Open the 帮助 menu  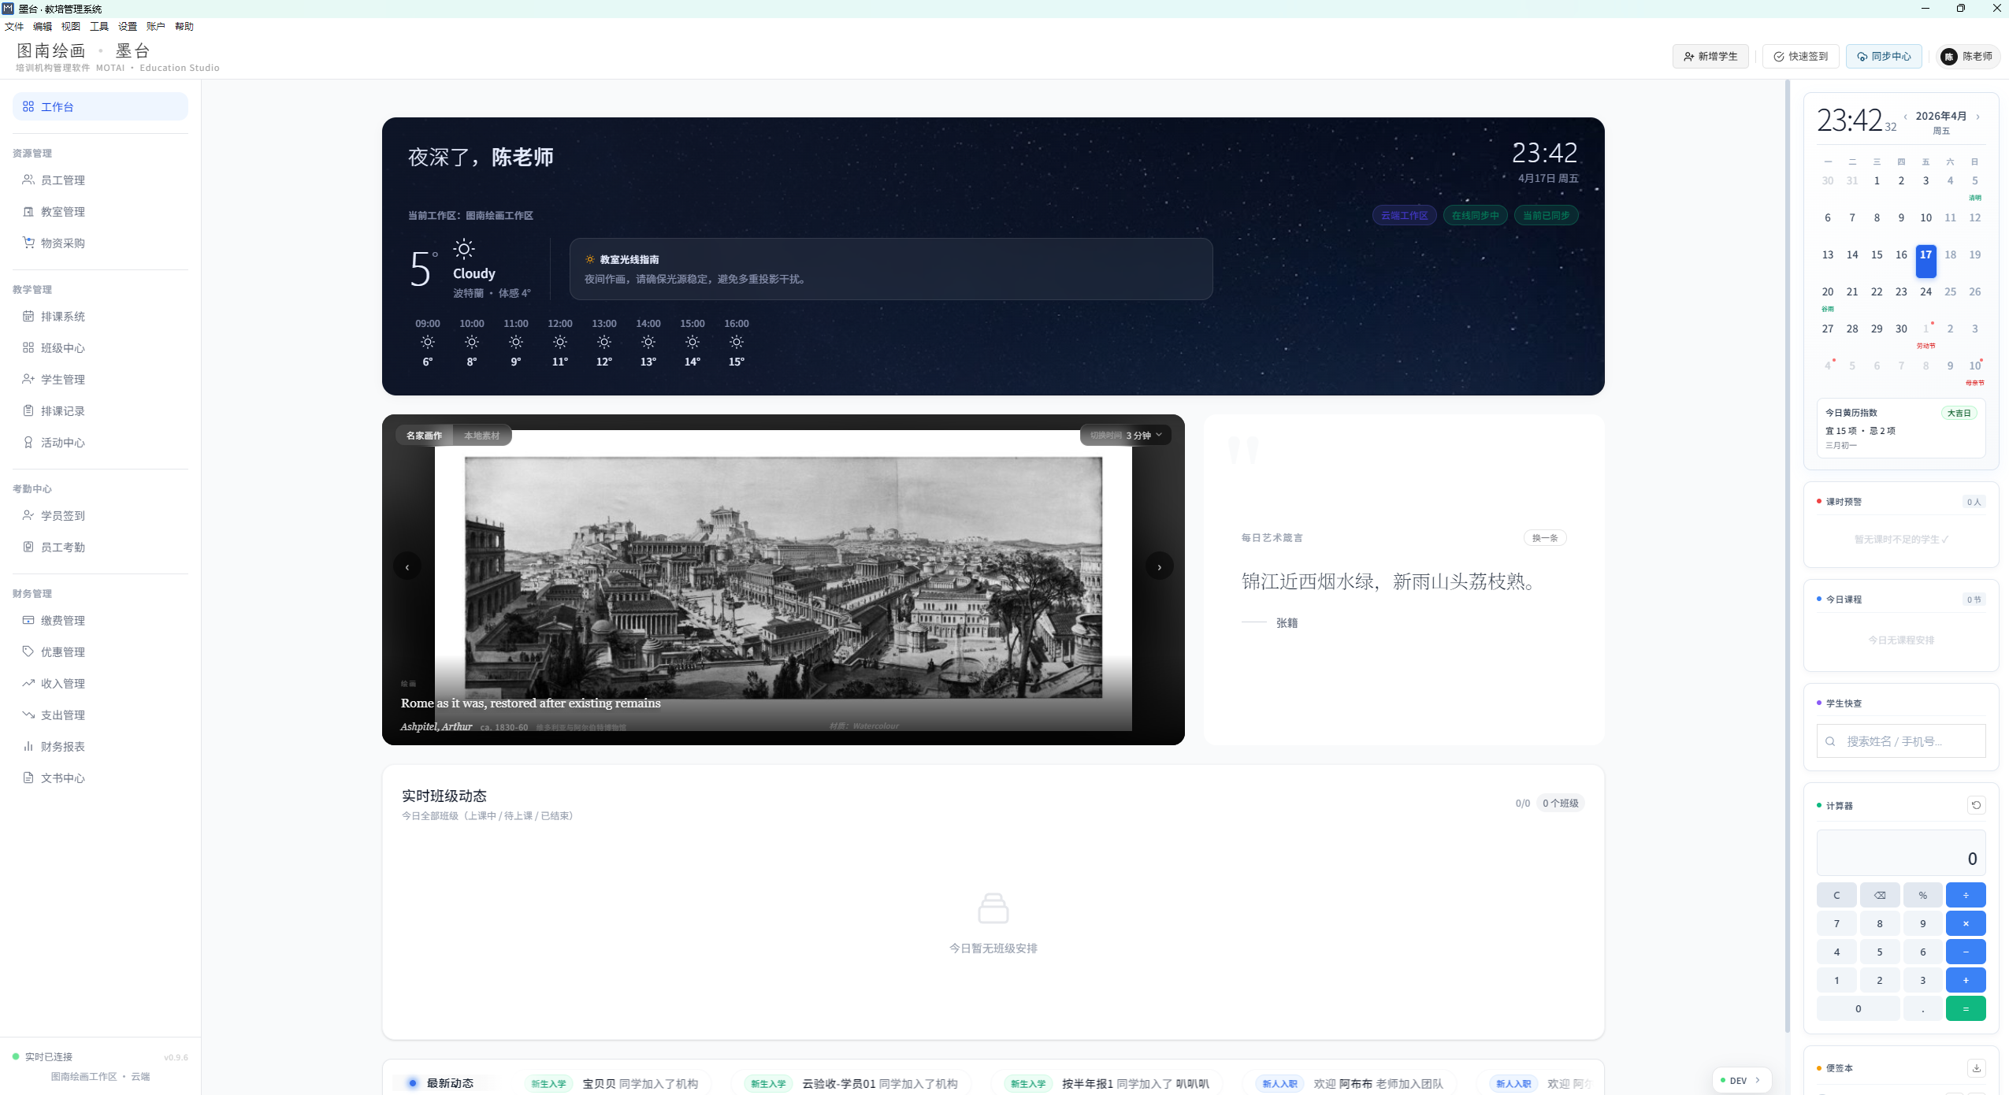[184, 26]
